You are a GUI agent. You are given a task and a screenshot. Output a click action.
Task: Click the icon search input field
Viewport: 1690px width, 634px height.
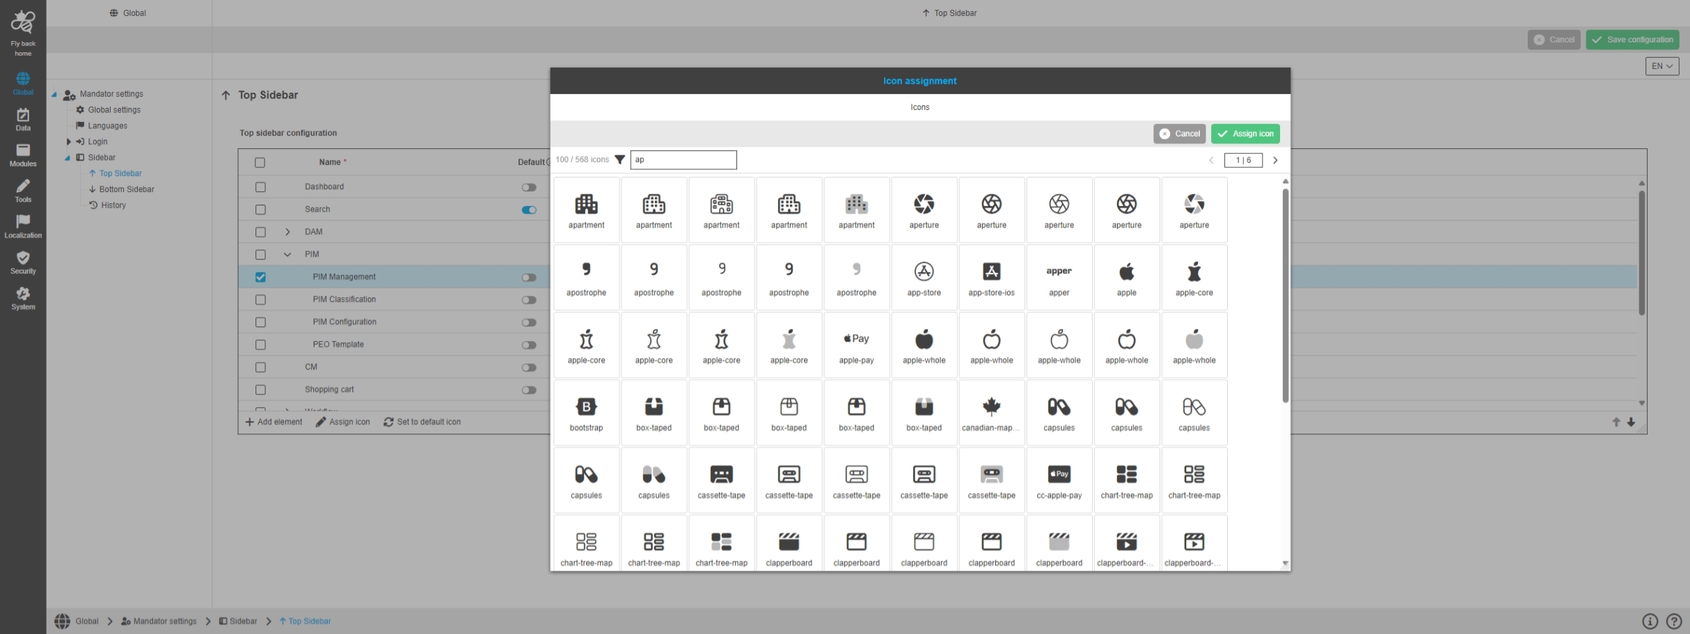683,160
